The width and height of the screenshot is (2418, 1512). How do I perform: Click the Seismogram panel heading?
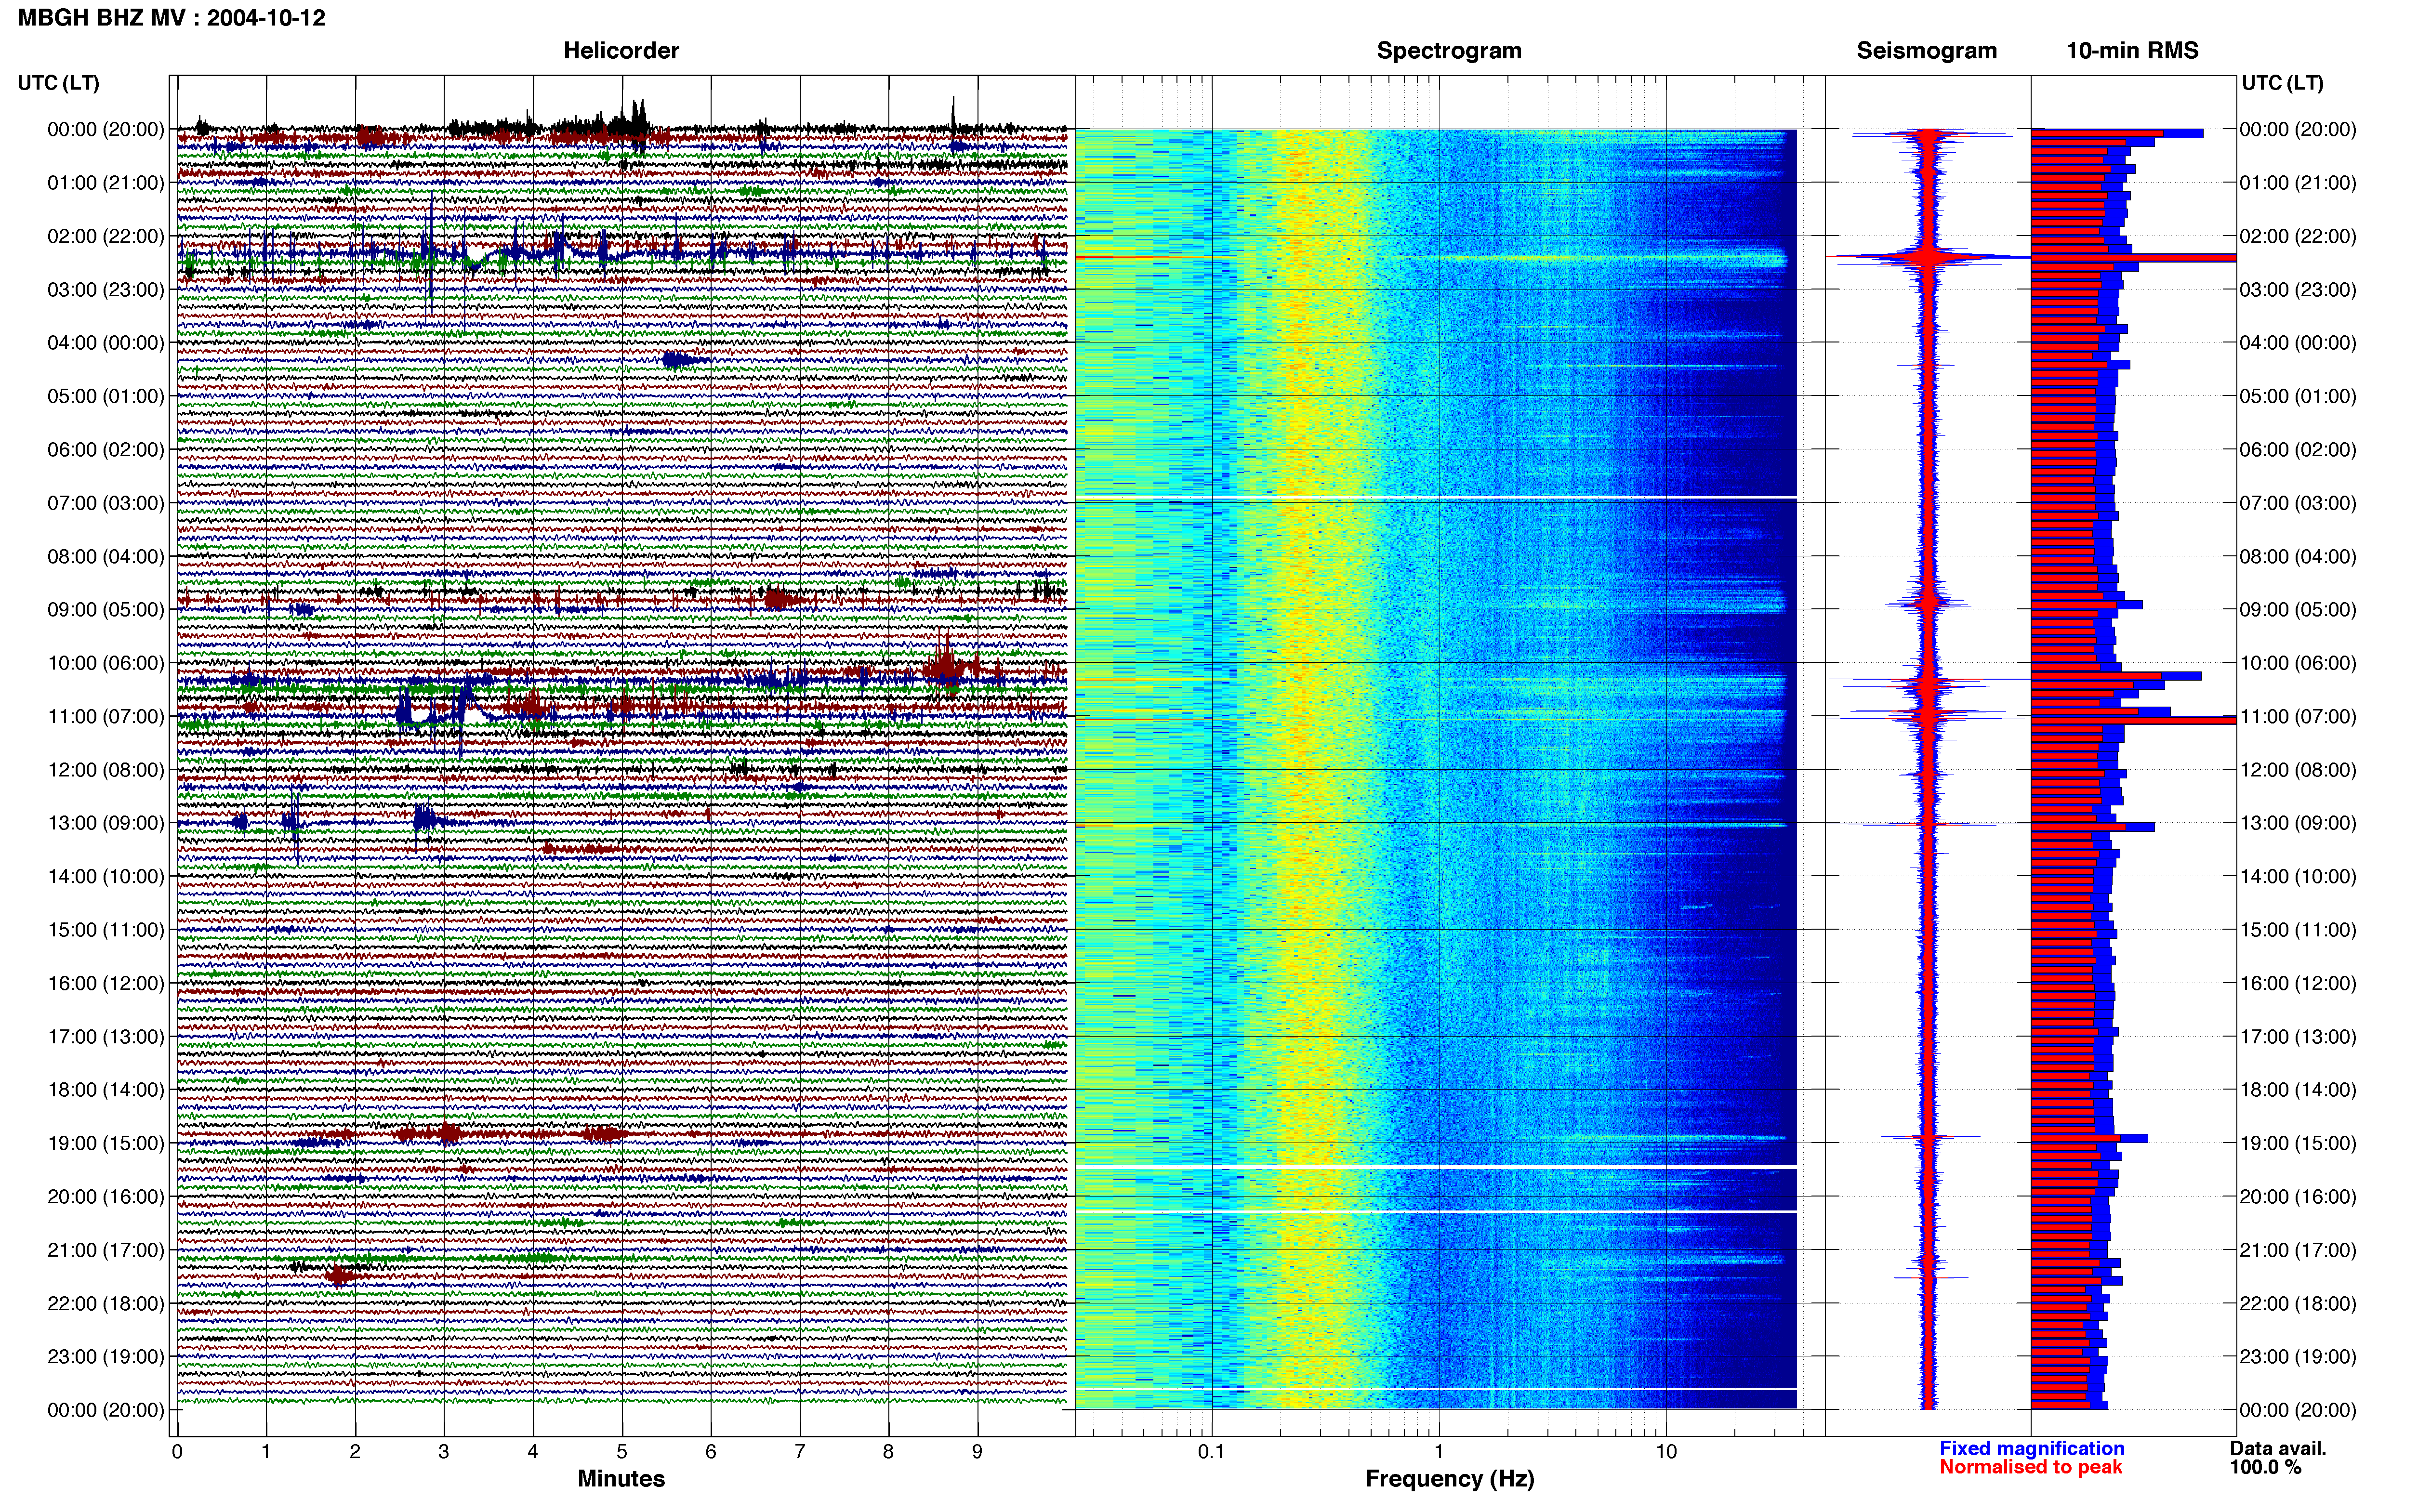(x=1927, y=51)
